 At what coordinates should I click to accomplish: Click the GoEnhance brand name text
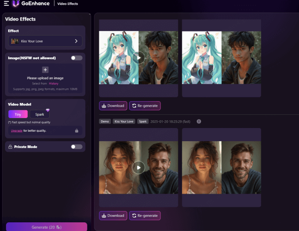(x=36, y=4)
